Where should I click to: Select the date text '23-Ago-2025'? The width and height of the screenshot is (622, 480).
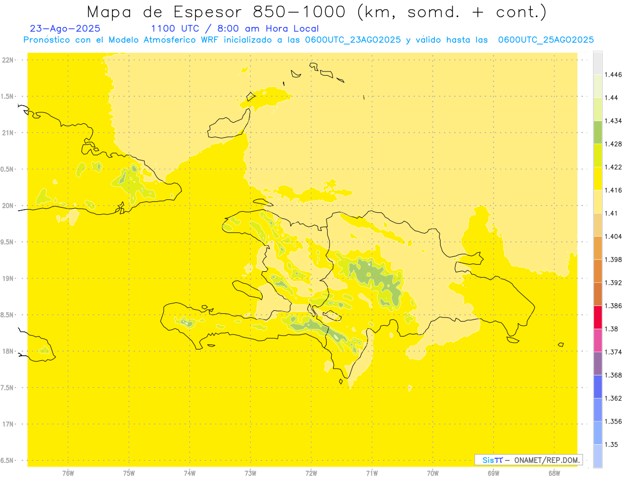65,29
